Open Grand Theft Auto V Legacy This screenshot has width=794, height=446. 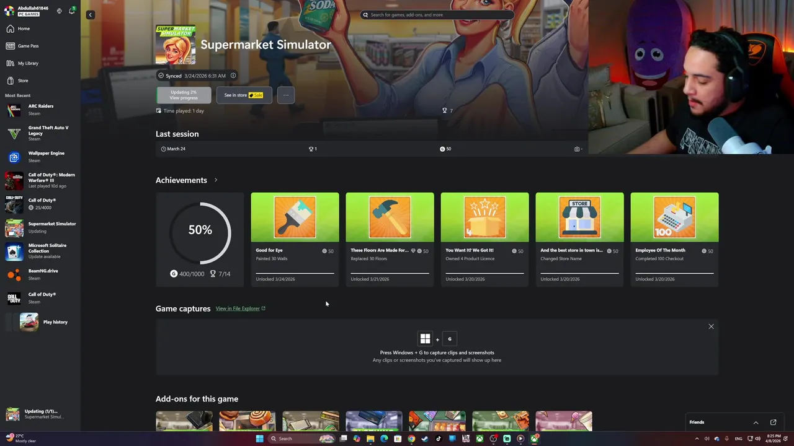40,133
